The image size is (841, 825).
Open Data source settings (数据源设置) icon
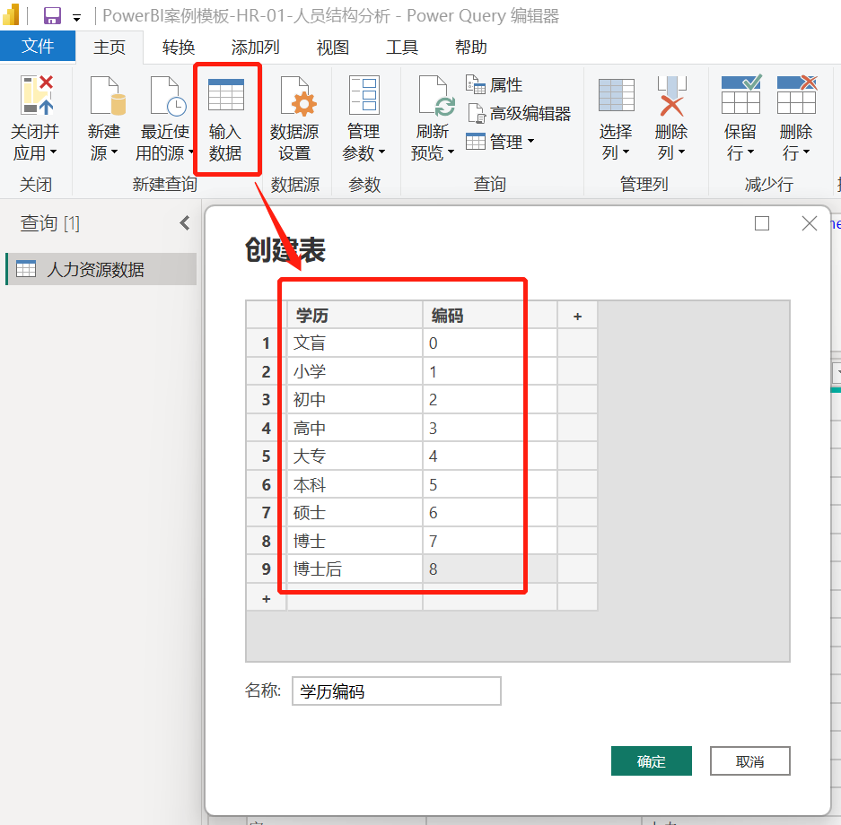(298, 95)
